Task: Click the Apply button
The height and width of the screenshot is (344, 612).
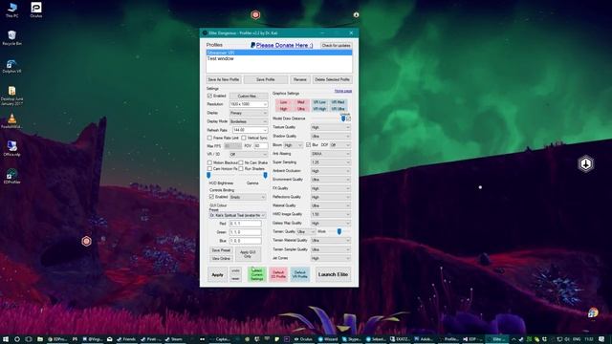Action: [217, 274]
